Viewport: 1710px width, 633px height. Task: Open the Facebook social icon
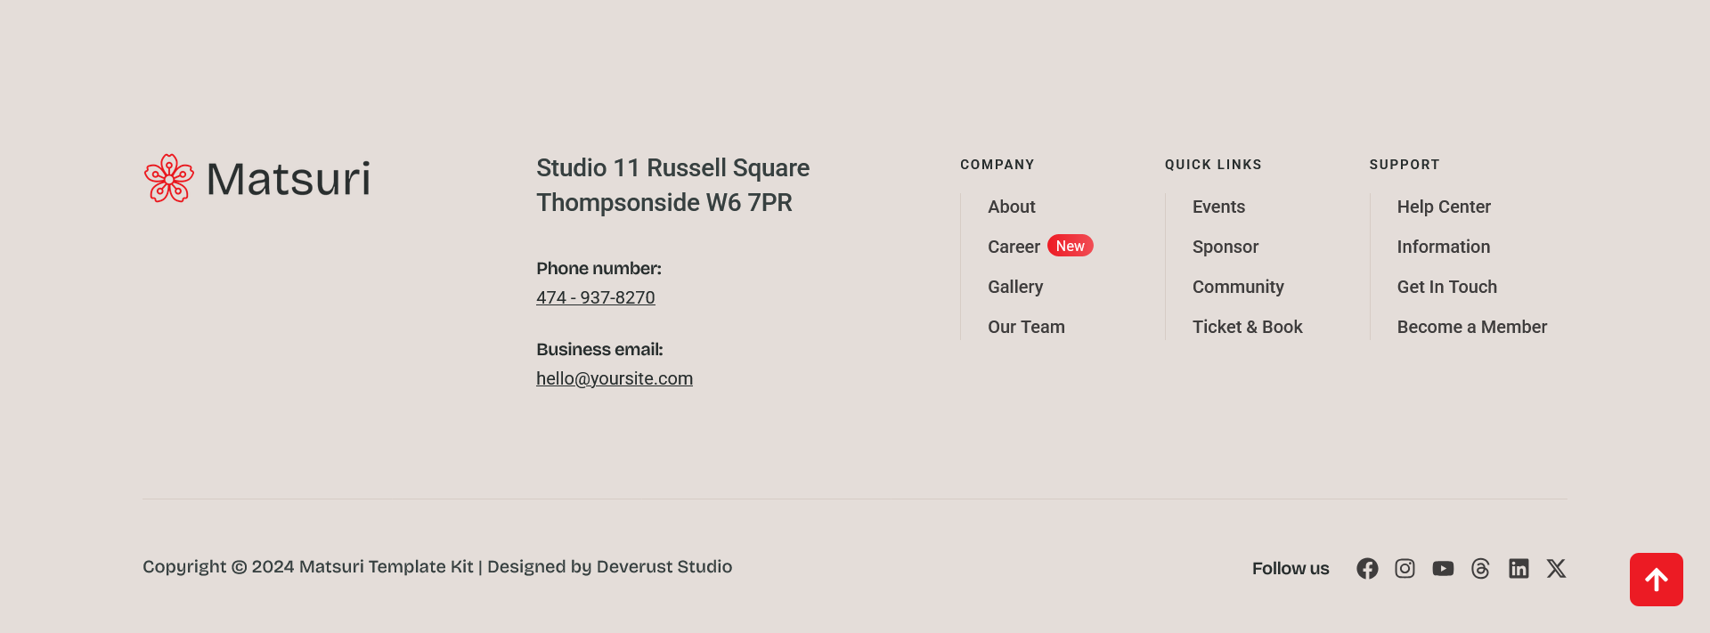click(1367, 569)
